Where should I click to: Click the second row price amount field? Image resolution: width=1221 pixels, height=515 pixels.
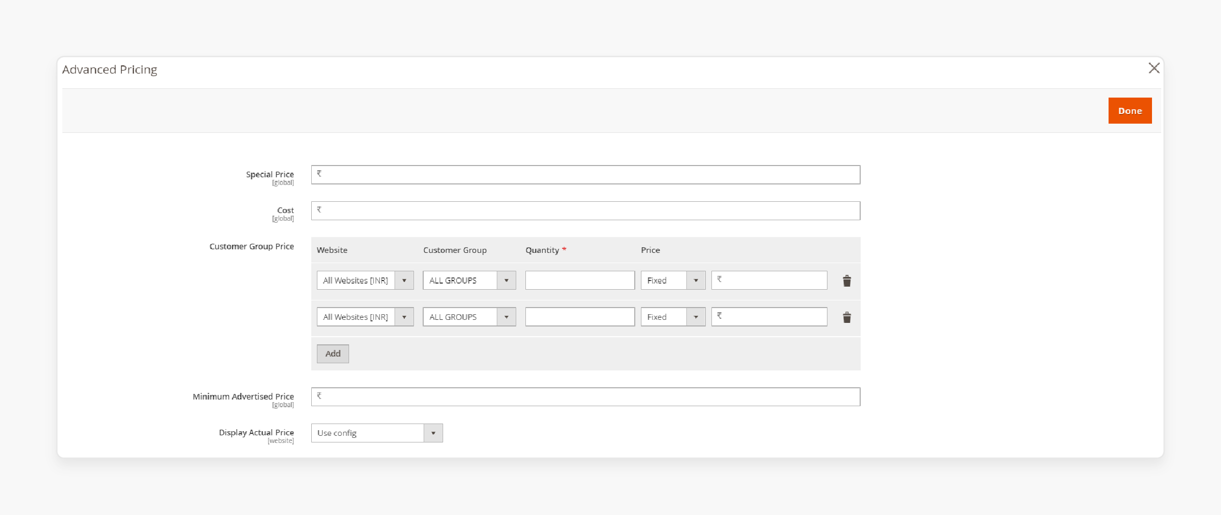point(769,317)
